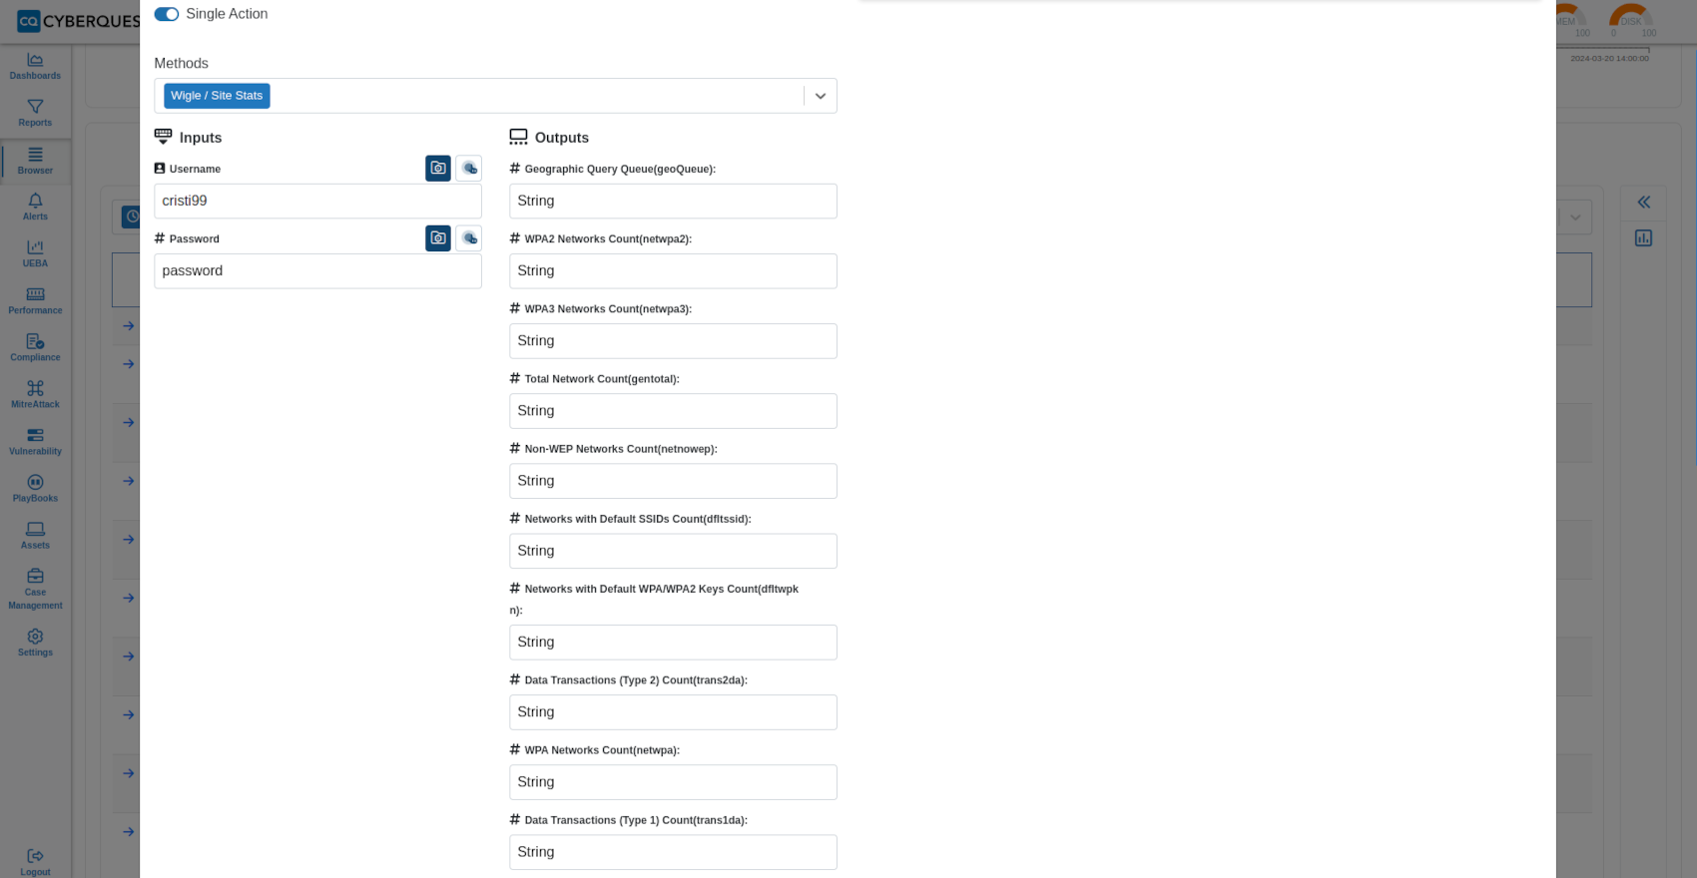Viewport: 1697px width, 878px height.
Task: Click the camera icon beside Password
Action: (x=438, y=237)
